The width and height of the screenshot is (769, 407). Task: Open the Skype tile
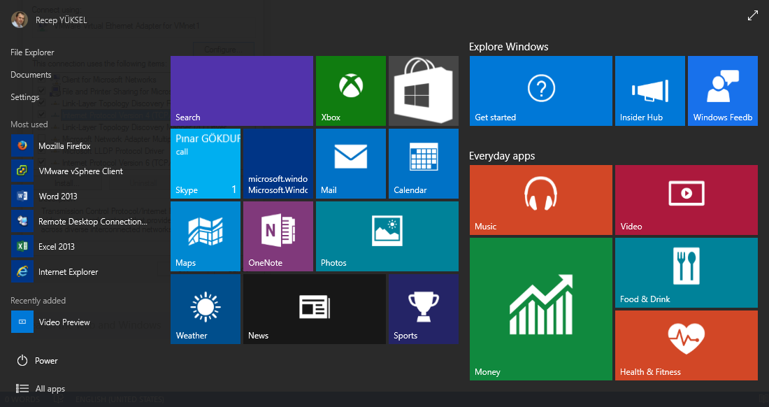tap(206, 164)
